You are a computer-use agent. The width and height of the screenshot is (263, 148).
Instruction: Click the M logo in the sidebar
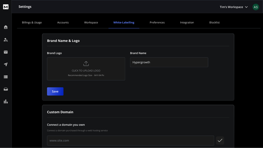6,7
